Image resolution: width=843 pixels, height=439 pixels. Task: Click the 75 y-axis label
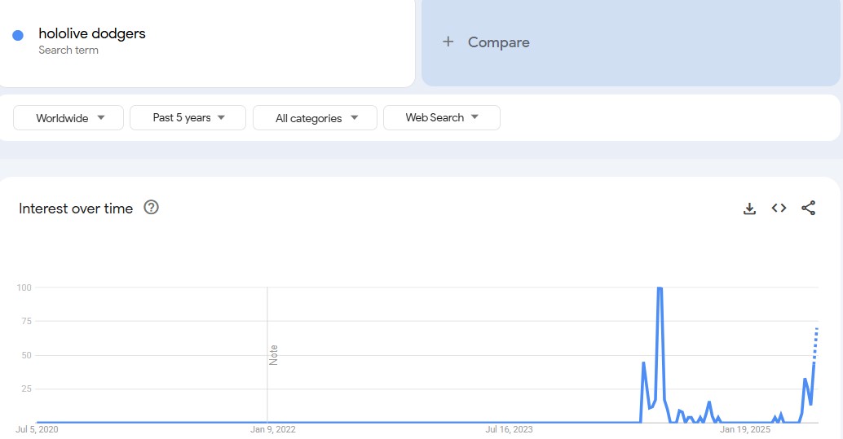click(26, 322)
